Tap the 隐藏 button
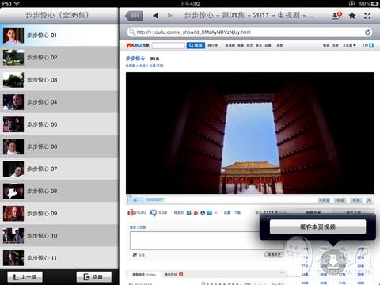This screenshot has height=285, width=380. [x=93, y=277]
